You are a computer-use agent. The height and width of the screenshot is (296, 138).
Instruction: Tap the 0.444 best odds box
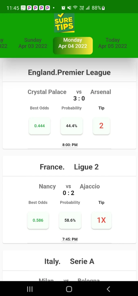tap(39, 126)
